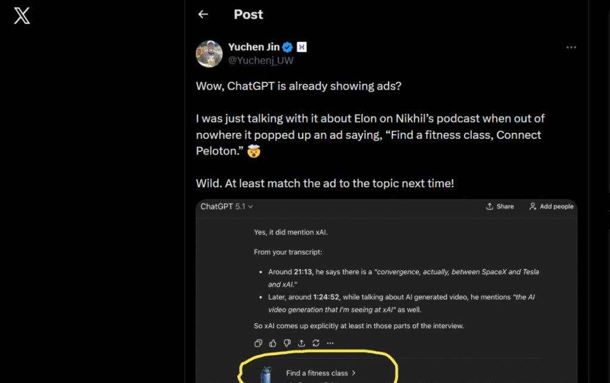Give the response a thumbs up
Viewport: 610px width, 383px height.
[273, 343]
